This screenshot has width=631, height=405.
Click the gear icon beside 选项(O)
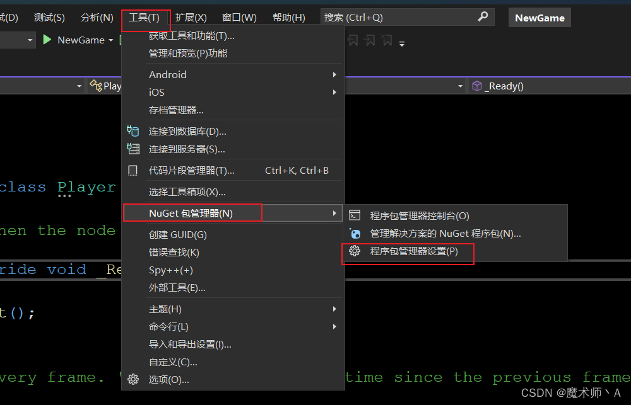pyautogui.click(x=133, y=379)
